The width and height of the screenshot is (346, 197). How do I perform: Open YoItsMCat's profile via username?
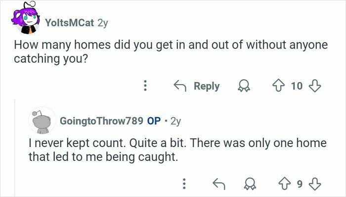click(70, 23)
